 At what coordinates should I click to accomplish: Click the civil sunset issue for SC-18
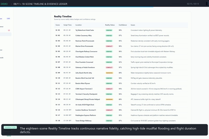[x=153, y=121]
